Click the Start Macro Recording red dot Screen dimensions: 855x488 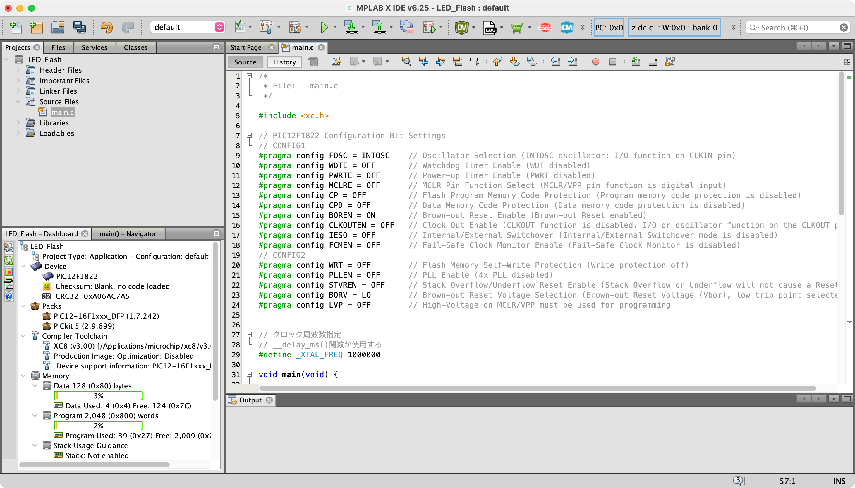[x=595, y=62]
